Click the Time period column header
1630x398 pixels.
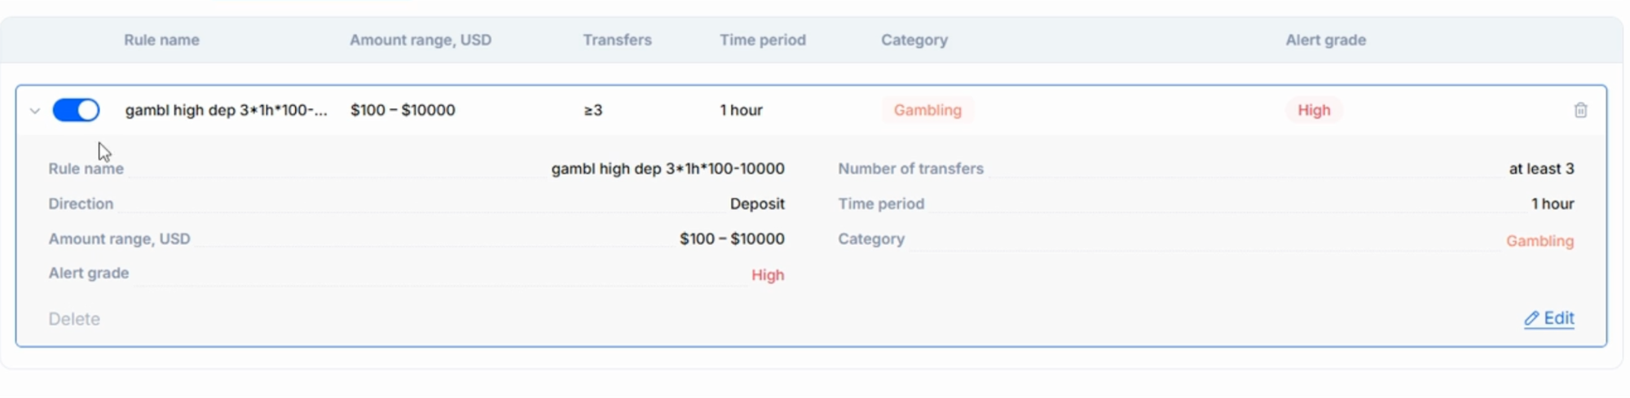762,40
